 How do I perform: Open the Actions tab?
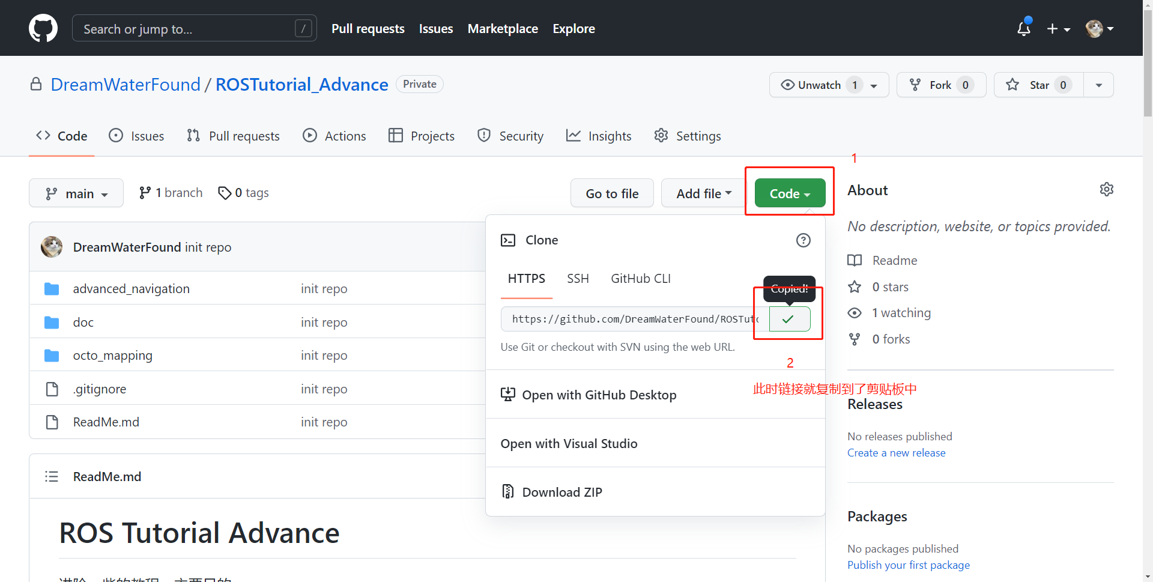[x=334, y=136]
